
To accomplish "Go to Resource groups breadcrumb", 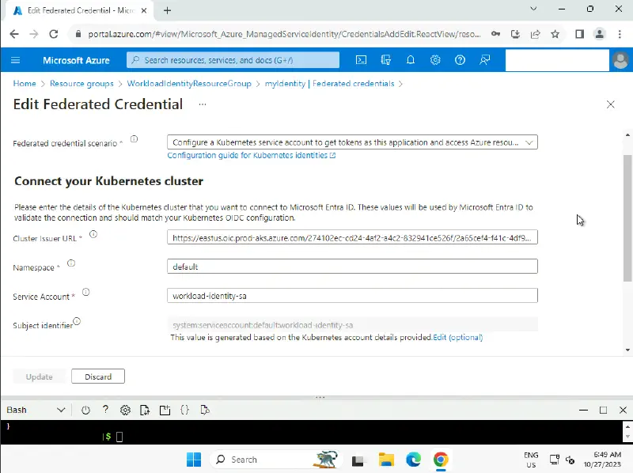I will click(81, 83).
